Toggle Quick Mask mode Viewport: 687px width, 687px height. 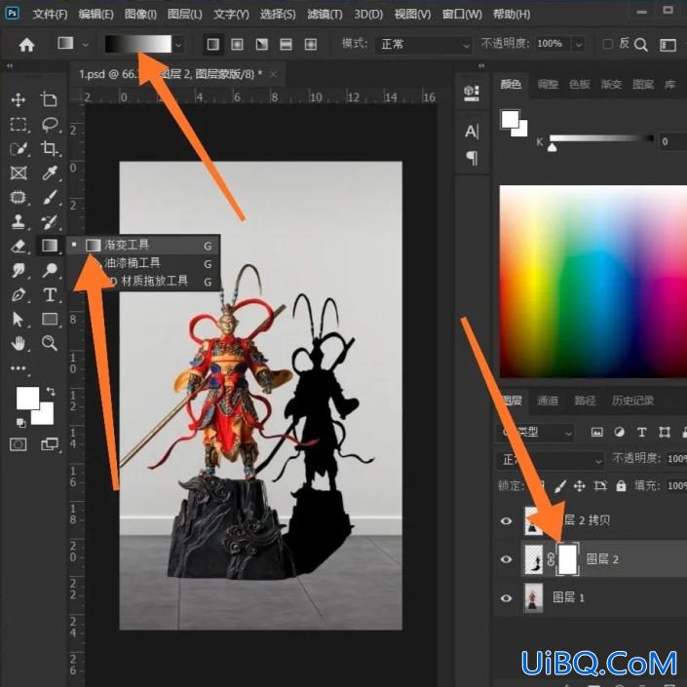18,444
